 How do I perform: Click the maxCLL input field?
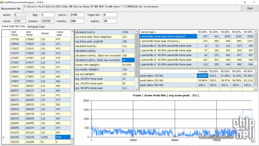click(x=77, y=15)
